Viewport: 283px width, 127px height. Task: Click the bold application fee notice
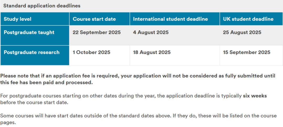click(x=138, y=79)
